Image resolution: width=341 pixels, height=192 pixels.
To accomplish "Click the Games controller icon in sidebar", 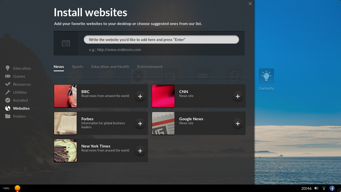I will click(8, 76).
